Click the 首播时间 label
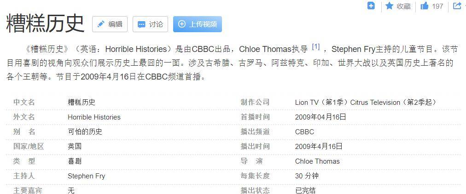This screenshot has width=466, height=194. pos(255,117)
